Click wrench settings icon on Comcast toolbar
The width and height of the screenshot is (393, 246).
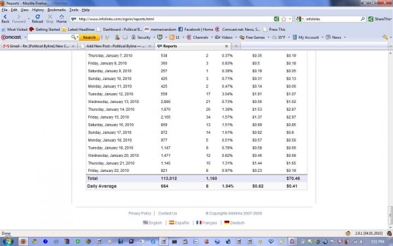[385, 37]
